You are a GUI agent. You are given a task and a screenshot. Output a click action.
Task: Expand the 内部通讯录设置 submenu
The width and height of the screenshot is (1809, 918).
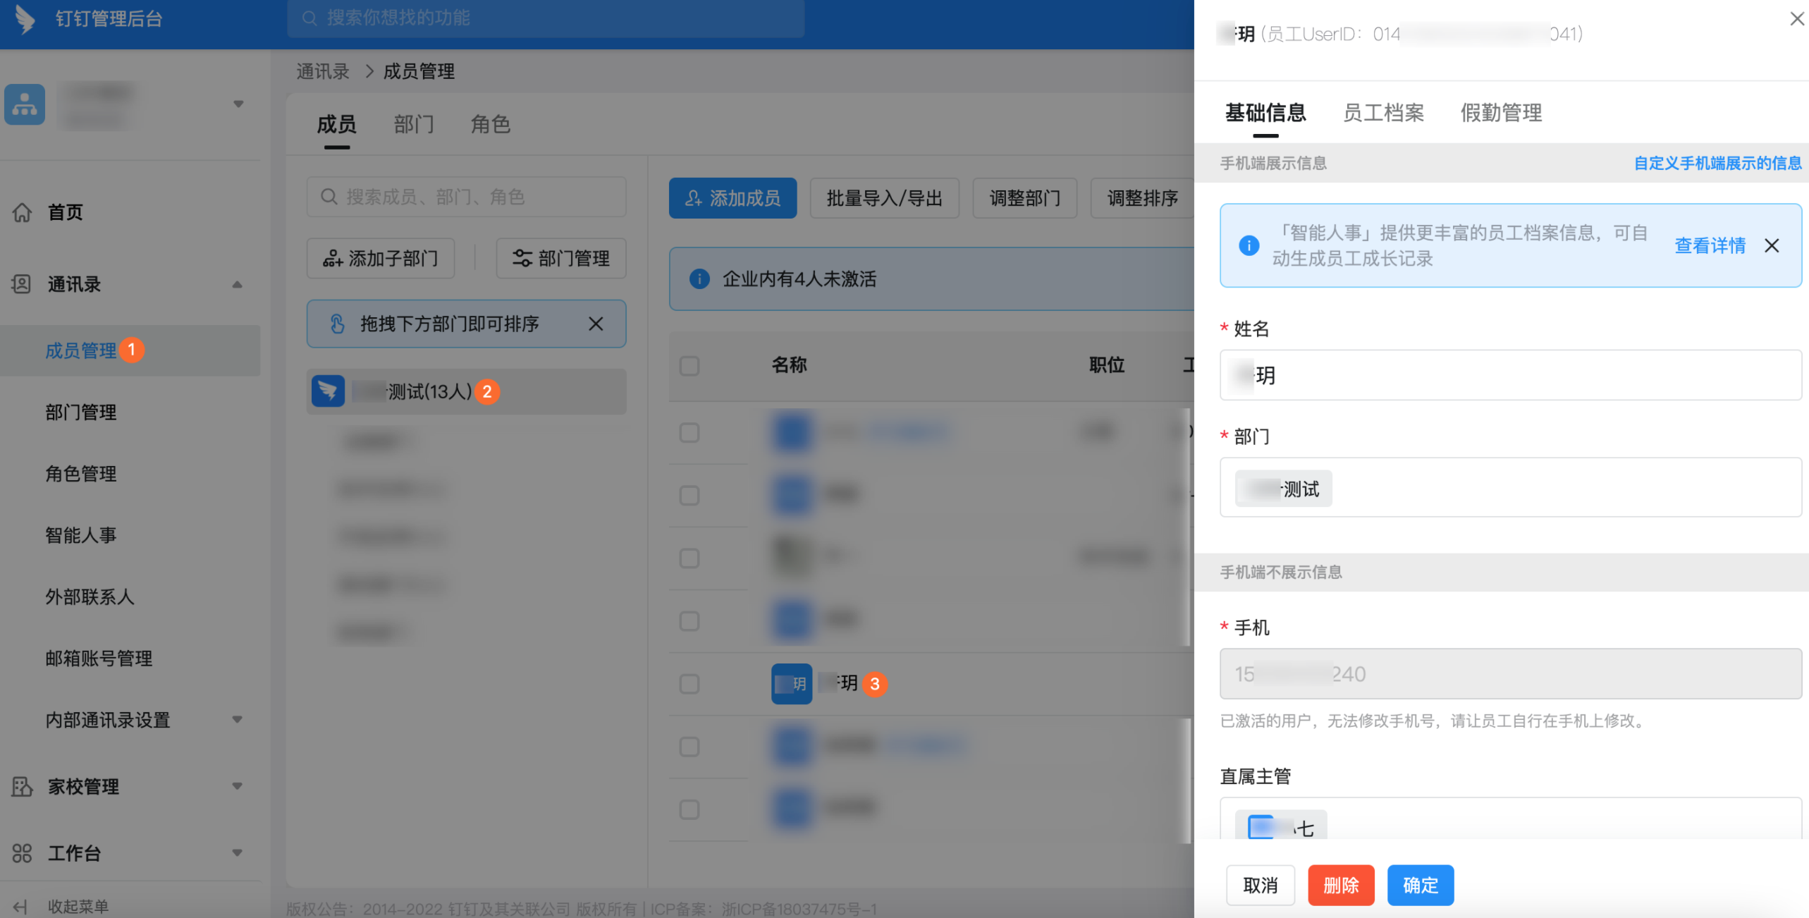coord(238,720)
